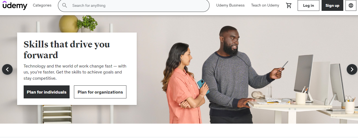Go to previous carousel slide arrow
Viewport: 358px width, 138px height.
[7, 69]
